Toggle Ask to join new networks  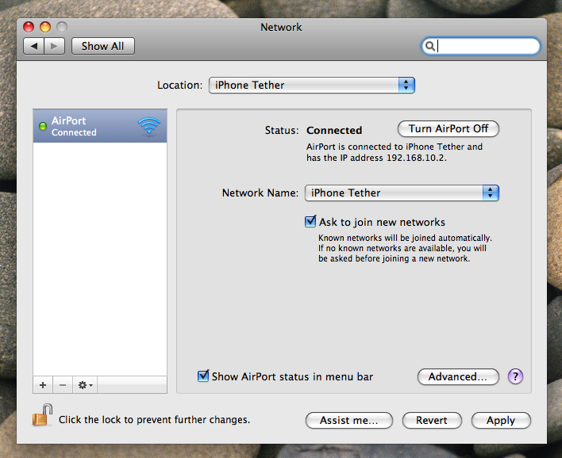310,222
